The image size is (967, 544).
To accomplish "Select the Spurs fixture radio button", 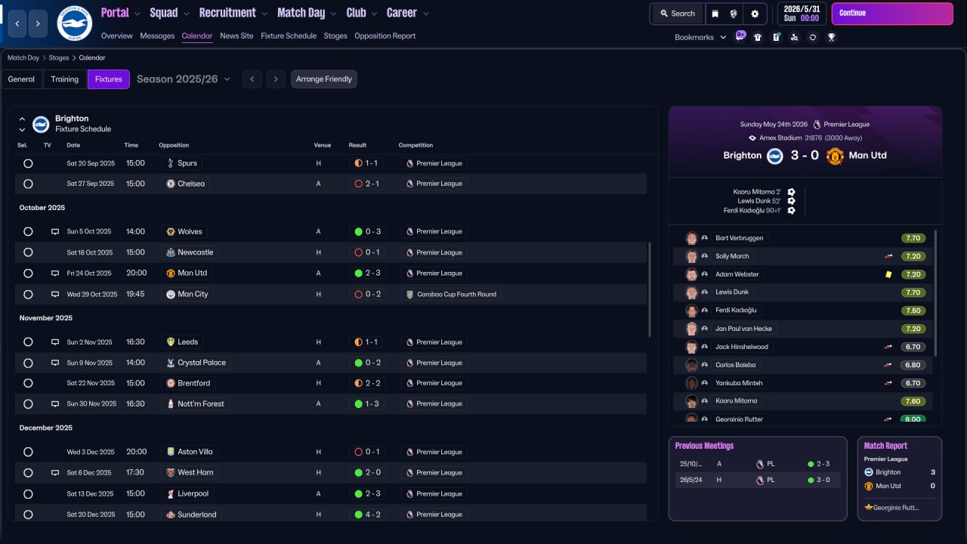I will pyautogui.click(x=28, y=163).
